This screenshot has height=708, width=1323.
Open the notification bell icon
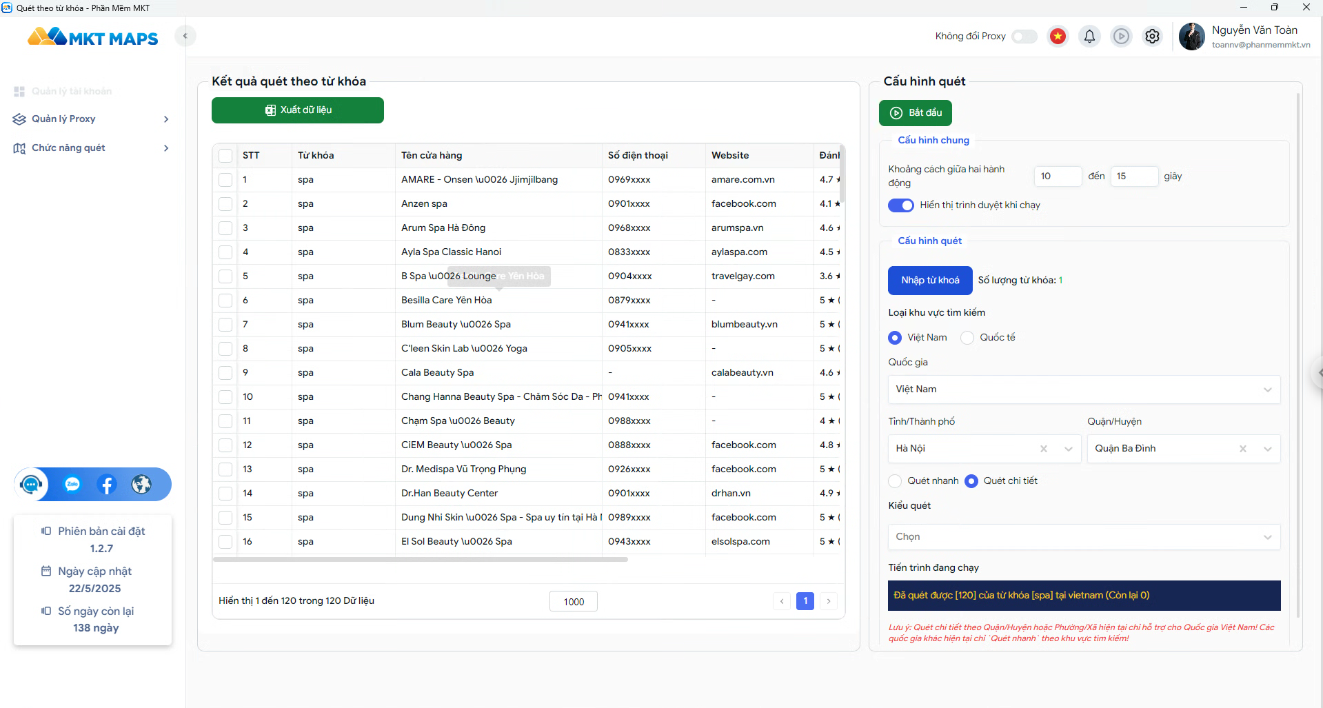1089,36
